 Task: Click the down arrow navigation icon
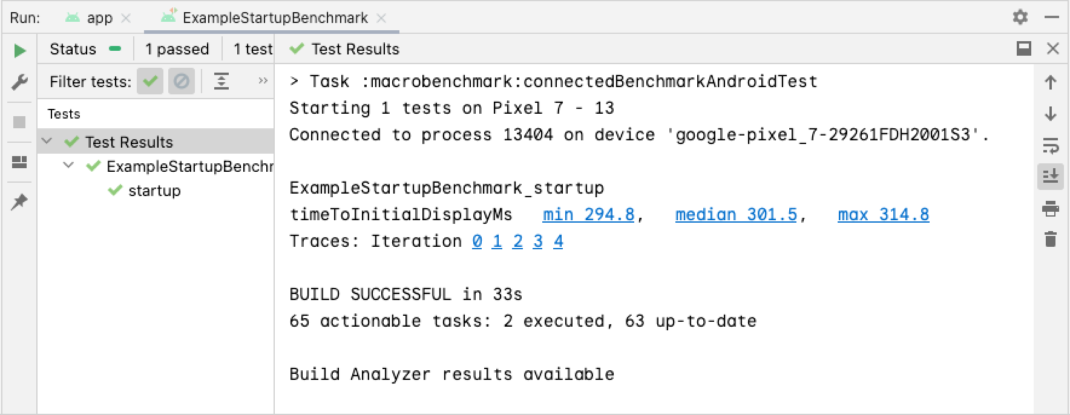click(x=1051, y=114)
